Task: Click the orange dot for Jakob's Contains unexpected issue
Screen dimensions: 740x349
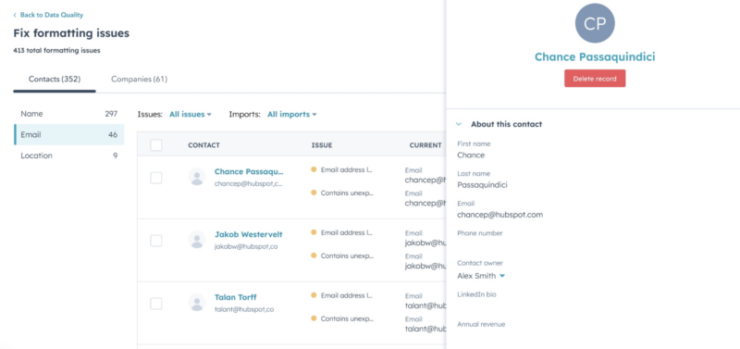Action: click(x=314, y=256)
